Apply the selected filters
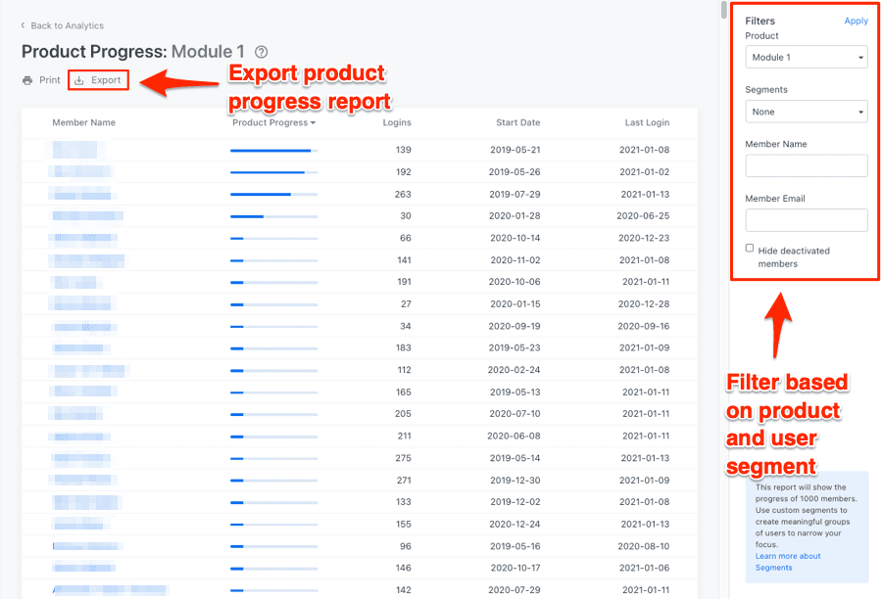882x599 pixels. point(856,21)
